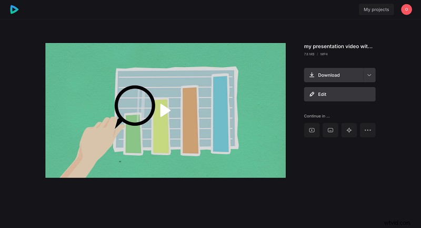Click the bar chart video thumbnail's blue bar
The width and height of the screenshot is (421, 228).
coord(221,114)
